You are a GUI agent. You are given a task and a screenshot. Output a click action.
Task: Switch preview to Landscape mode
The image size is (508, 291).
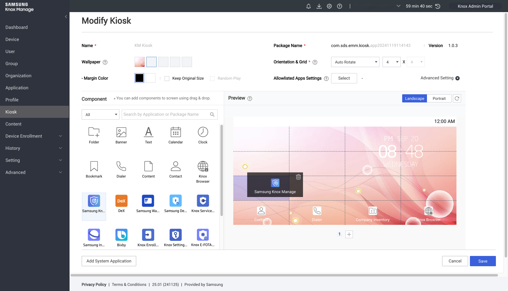tap(414, 99)
